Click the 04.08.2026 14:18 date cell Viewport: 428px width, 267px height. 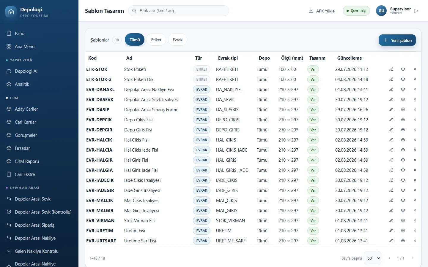click(352, 80)
